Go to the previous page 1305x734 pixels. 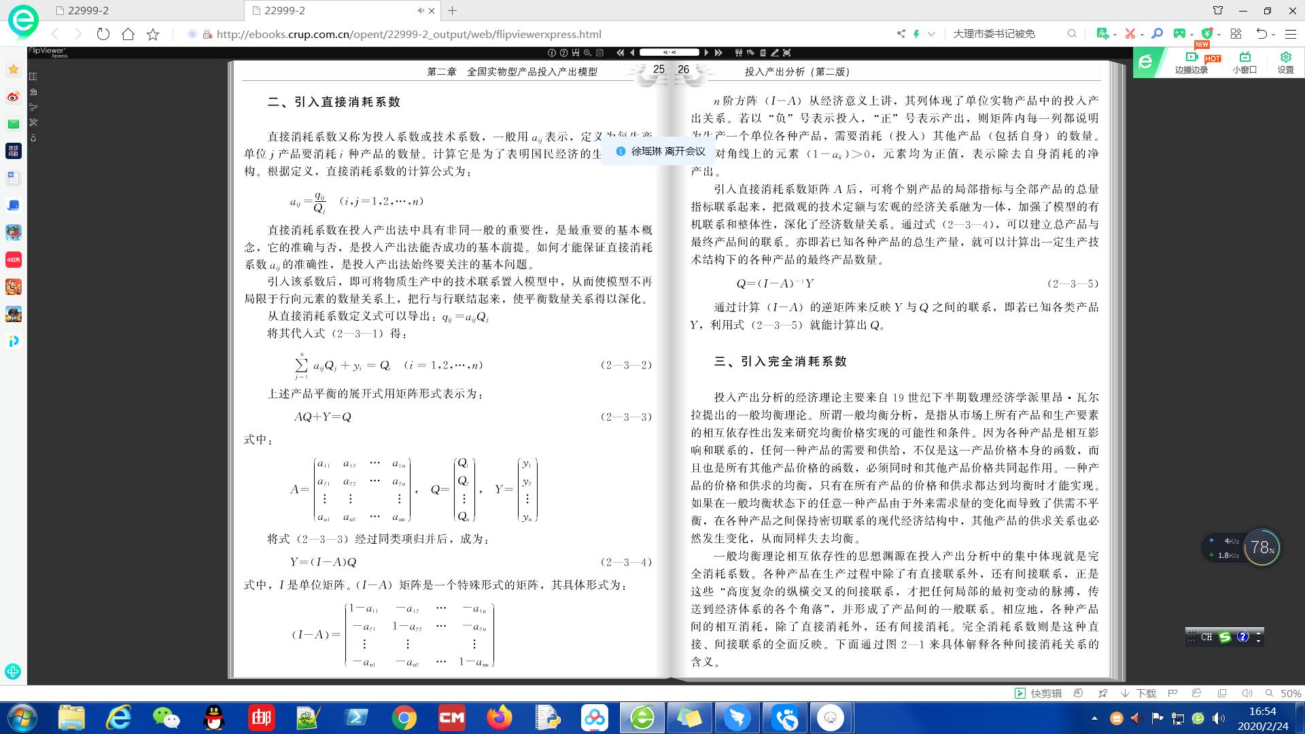click(x=632, y=52)
